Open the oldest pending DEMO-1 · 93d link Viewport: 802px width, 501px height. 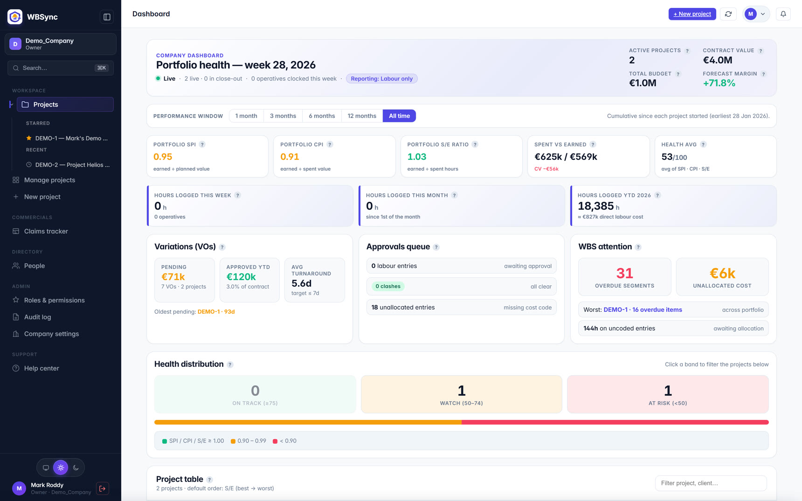(216, 312)
